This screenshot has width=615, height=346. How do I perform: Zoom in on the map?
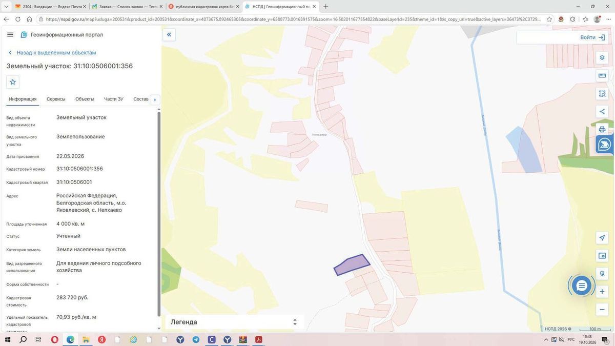[602, 292]
